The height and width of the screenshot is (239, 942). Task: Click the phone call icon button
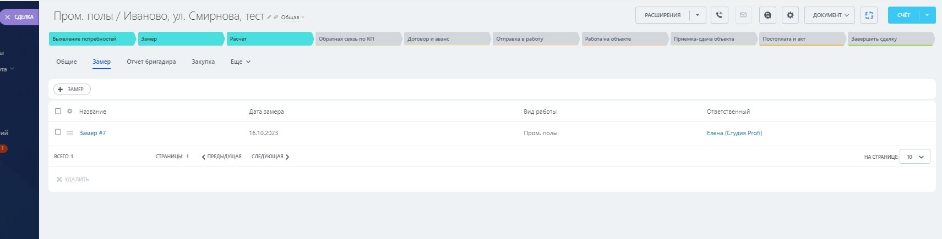(x=720, y=15)
